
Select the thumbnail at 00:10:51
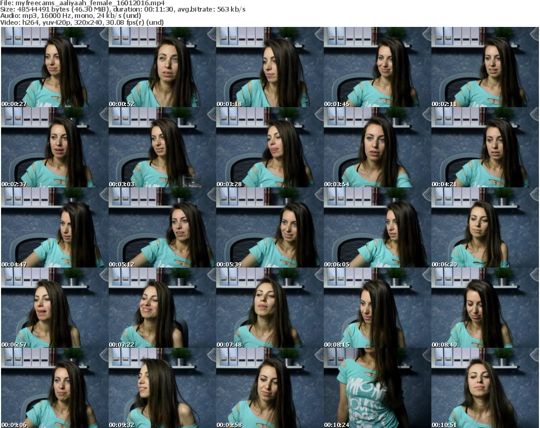point(485,388)
